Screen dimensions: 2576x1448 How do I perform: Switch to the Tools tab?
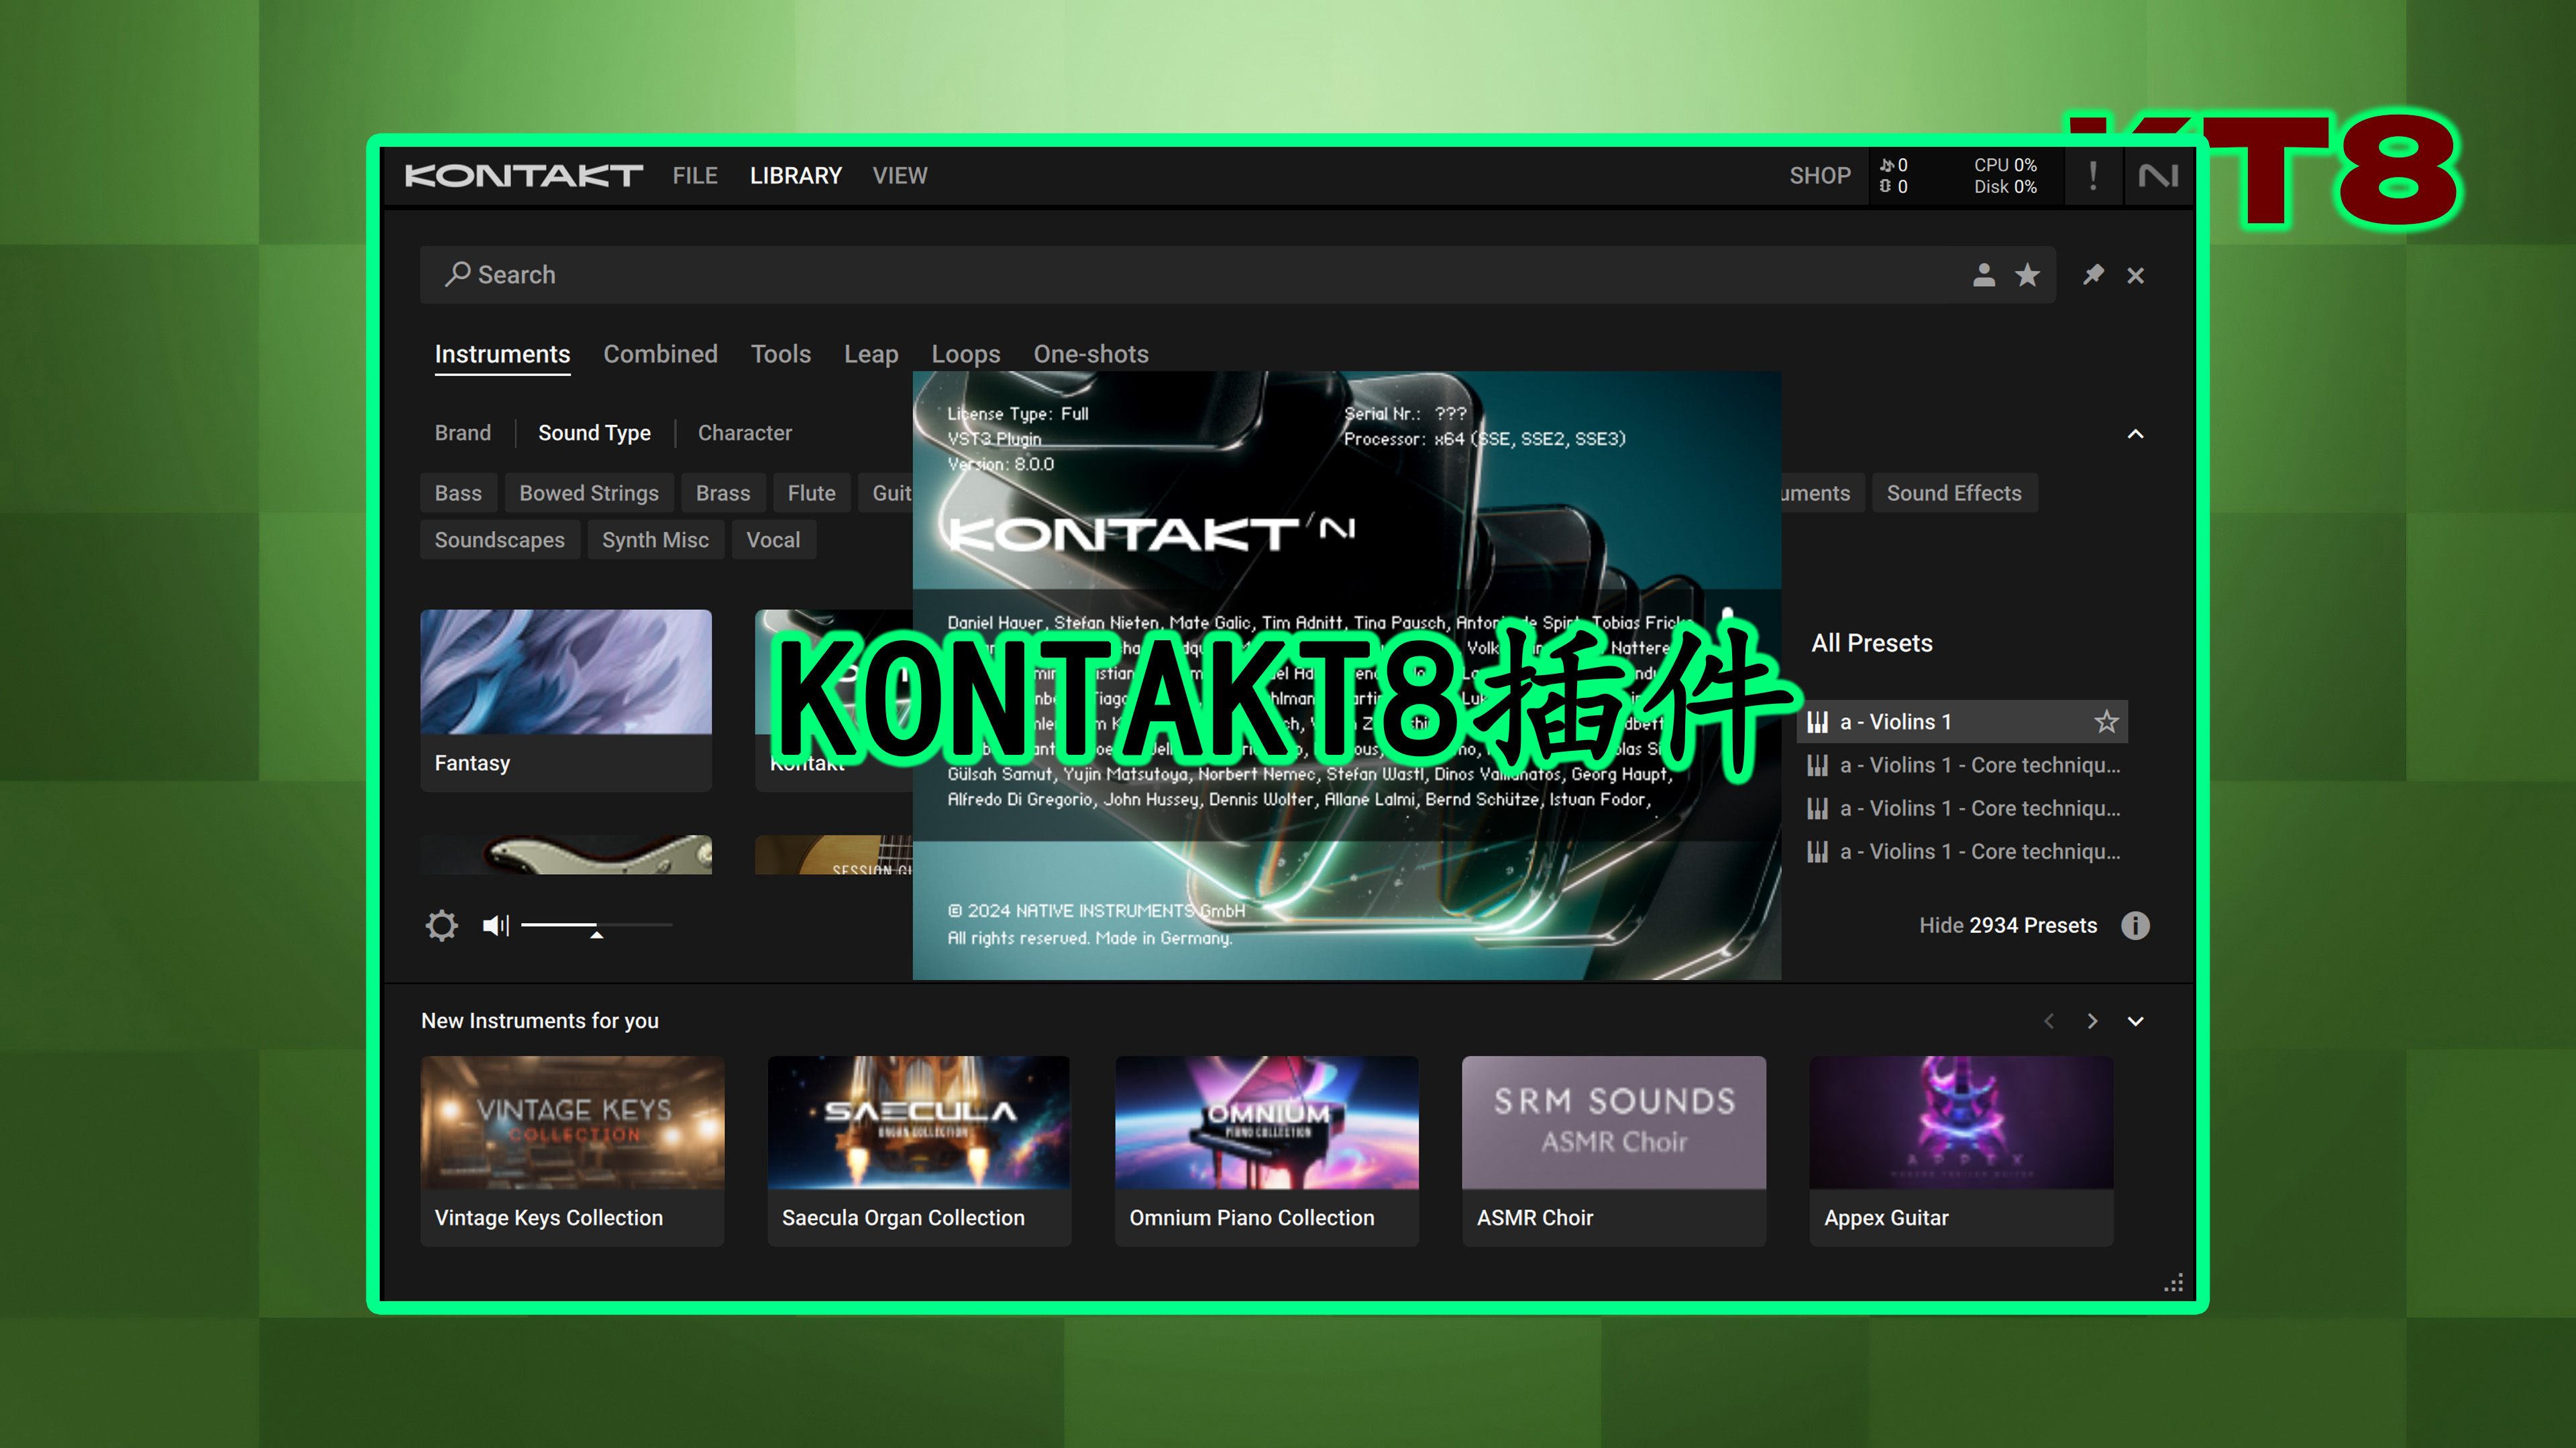click(x=781, y=354)
